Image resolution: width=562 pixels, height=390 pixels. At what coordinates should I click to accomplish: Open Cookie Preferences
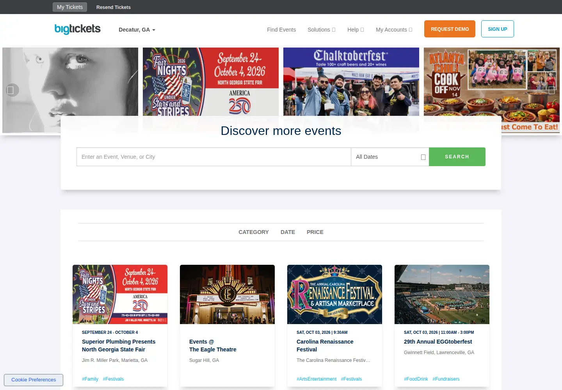[x=34, y=380]
